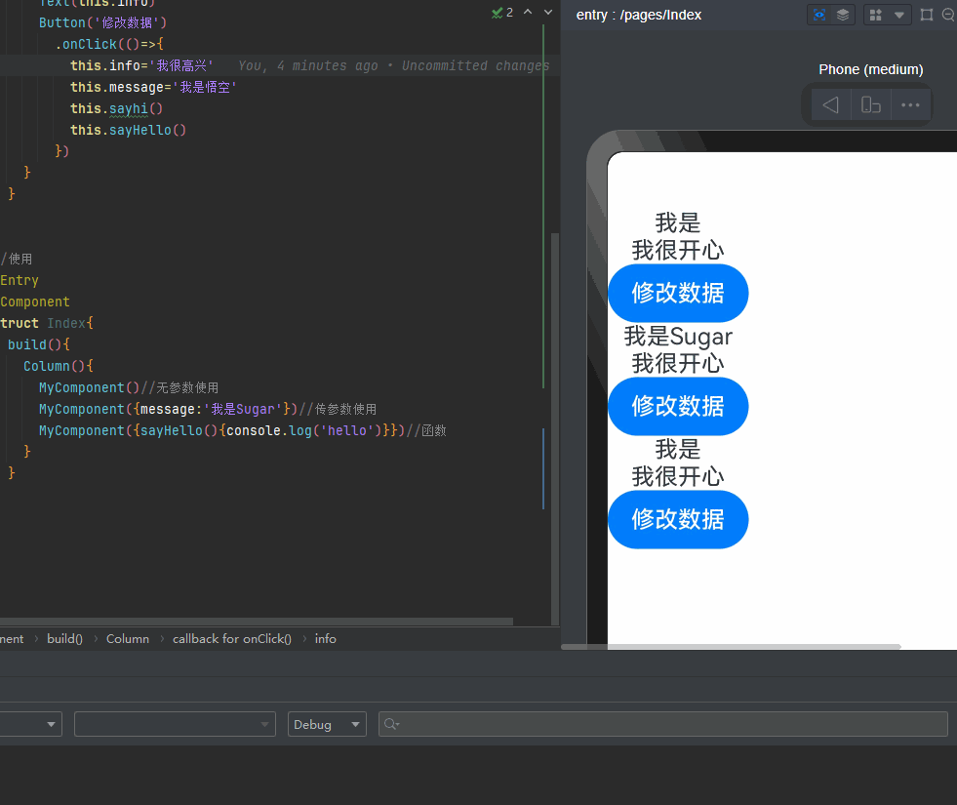Expand the profile dropdown arrow in previewer toolbar
Image resolution: width=957 pixels, height=805 pixels.
point(899,15)
